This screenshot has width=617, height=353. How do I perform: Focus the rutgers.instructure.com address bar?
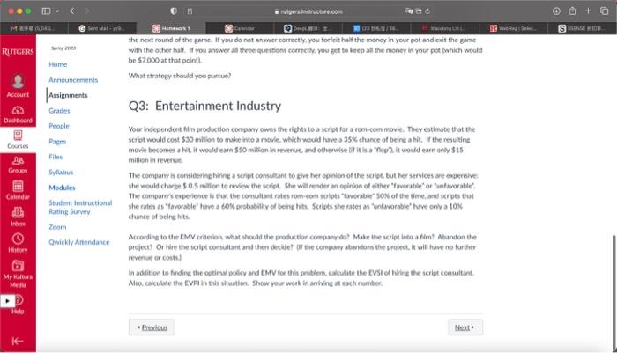pos(308,11)
